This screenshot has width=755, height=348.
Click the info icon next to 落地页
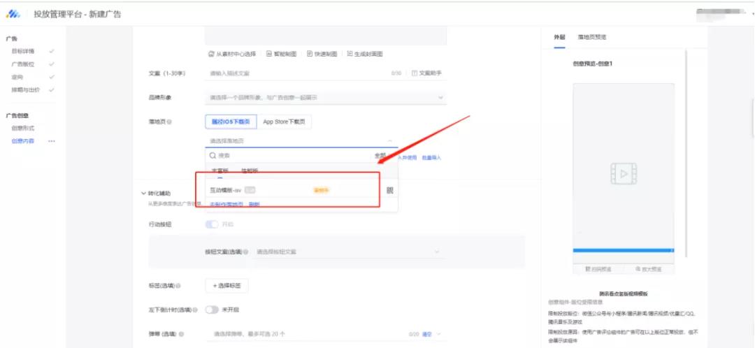click(169, 122)
